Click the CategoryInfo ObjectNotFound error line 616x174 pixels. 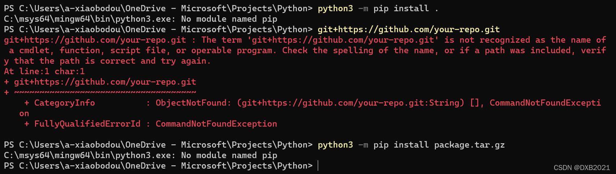tap(312, 103)
